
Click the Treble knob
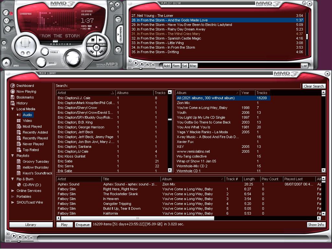tap(45, 52)
